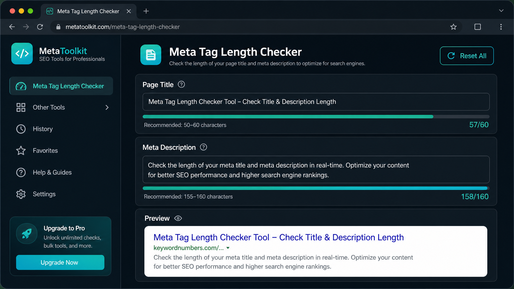Click the rocket icon in Upgrade card
The image size is (514, 289).
27,234
